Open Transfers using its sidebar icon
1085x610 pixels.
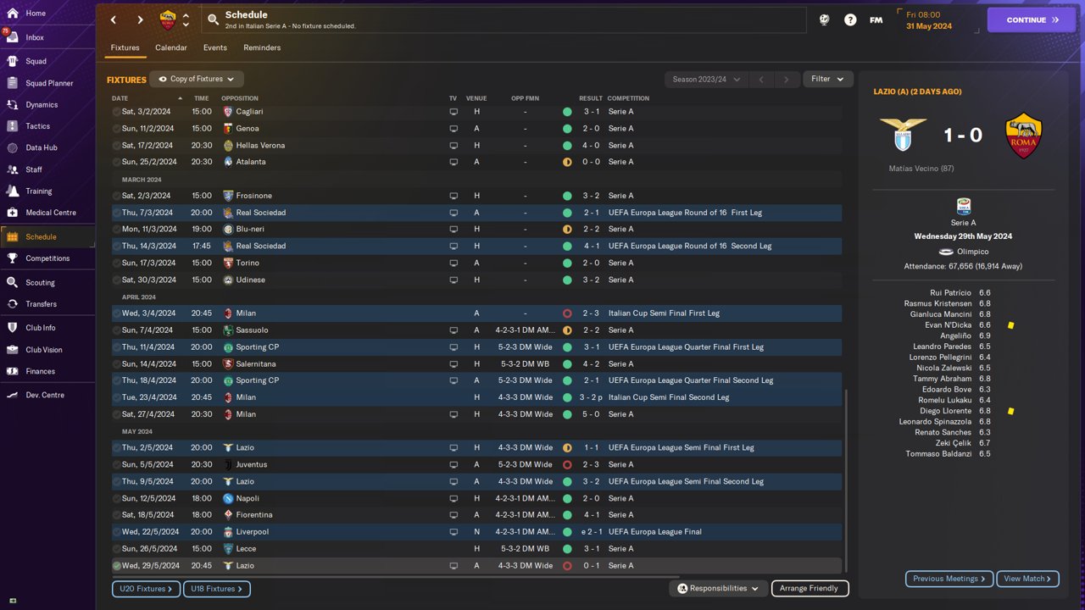(x=12, y=304)
